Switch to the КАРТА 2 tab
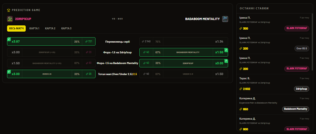 point(50,28)
